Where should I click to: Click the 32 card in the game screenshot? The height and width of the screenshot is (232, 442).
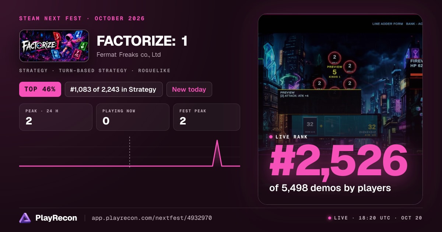point(310,127)
